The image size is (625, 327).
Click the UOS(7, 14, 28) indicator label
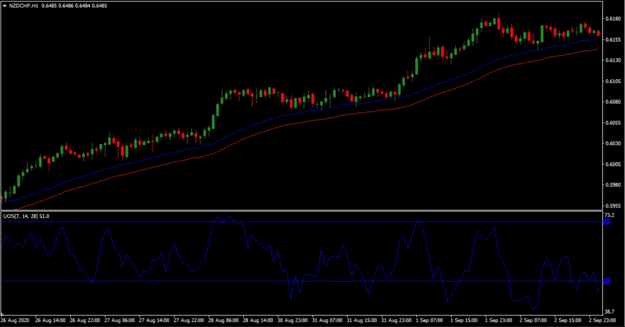pyautogui.click(x=26, y=216)
